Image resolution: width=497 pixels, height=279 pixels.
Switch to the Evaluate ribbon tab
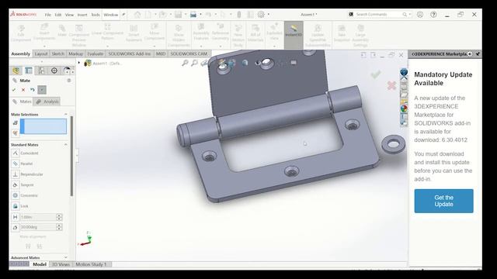tap(95, 53)
